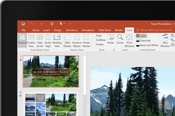Click Fit to Window
This screenshot has width=175, height=116.
[129, 41]
